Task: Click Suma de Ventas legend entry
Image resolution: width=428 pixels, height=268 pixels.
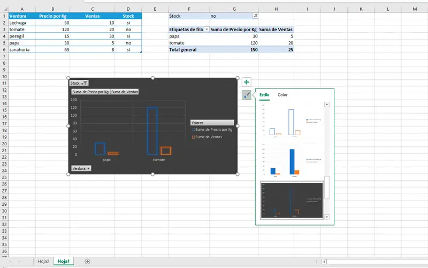Action: click(207, 137)
